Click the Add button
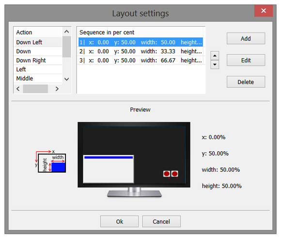 (246, 38)
